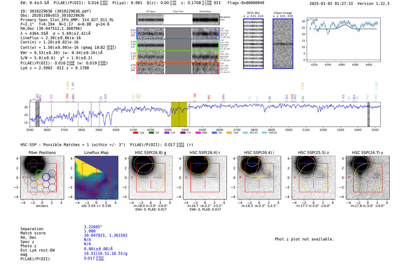Select the blue-bordered fiber 2D spectrum row

[x=178, y=34]
